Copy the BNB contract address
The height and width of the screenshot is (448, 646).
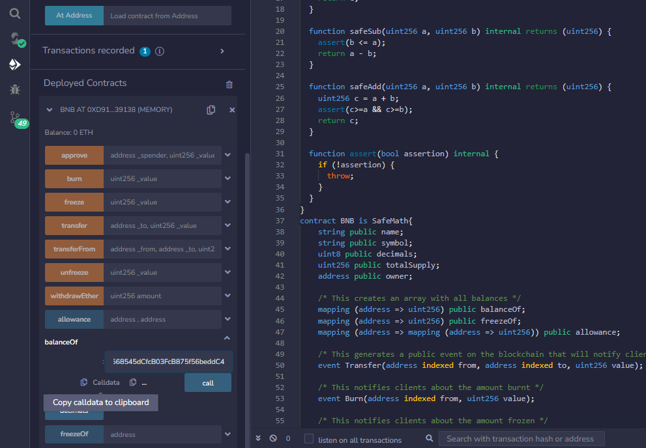pos(211,110)
